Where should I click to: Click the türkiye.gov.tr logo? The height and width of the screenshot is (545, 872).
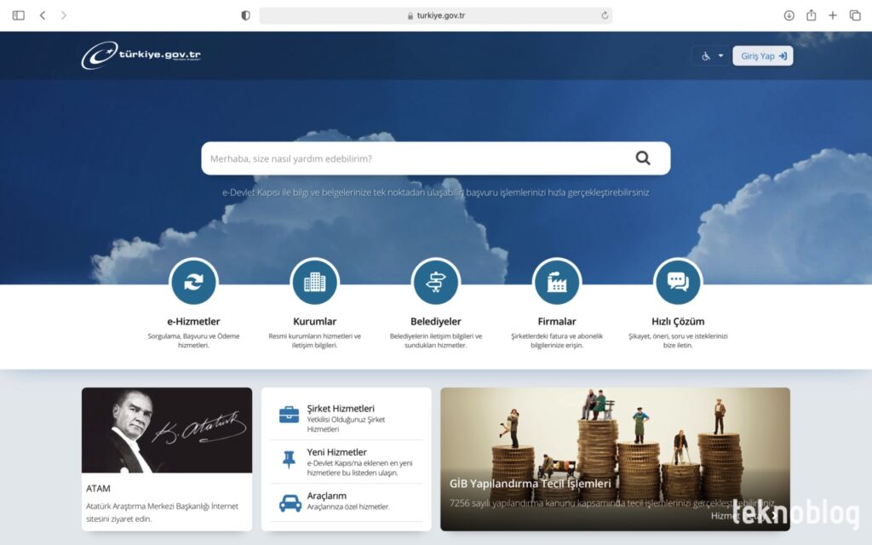coord(141,55)
